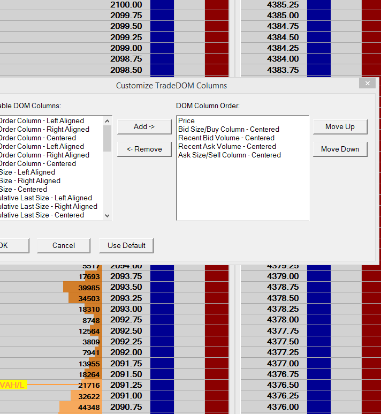Click blue buy cell in 4377.00 row
381x414 pixels.
tap(319, 363)
